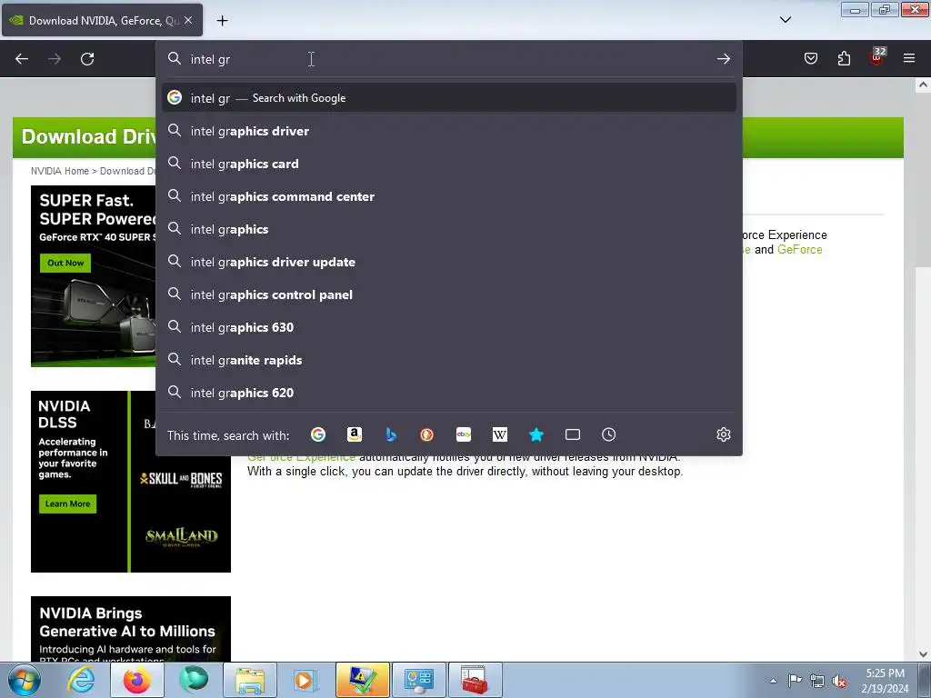Open the NVIDIA Home breadcrumb link
Viewport: 931px width, 698px height.
59,171
